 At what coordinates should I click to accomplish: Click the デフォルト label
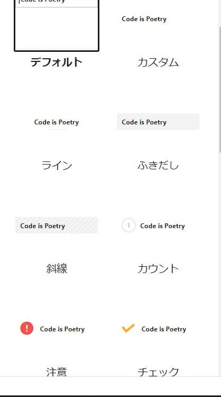[x=57, y=62]
